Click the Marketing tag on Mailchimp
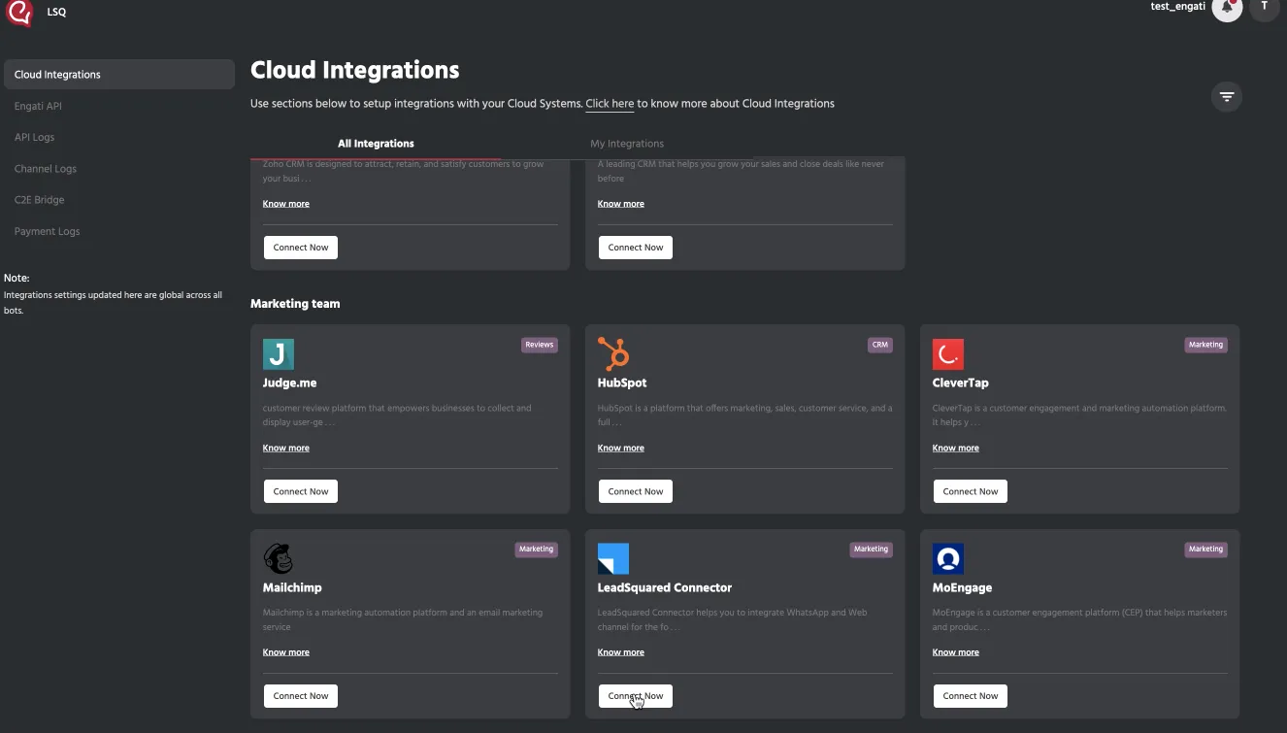1287x733 pixels. point(536,550)
